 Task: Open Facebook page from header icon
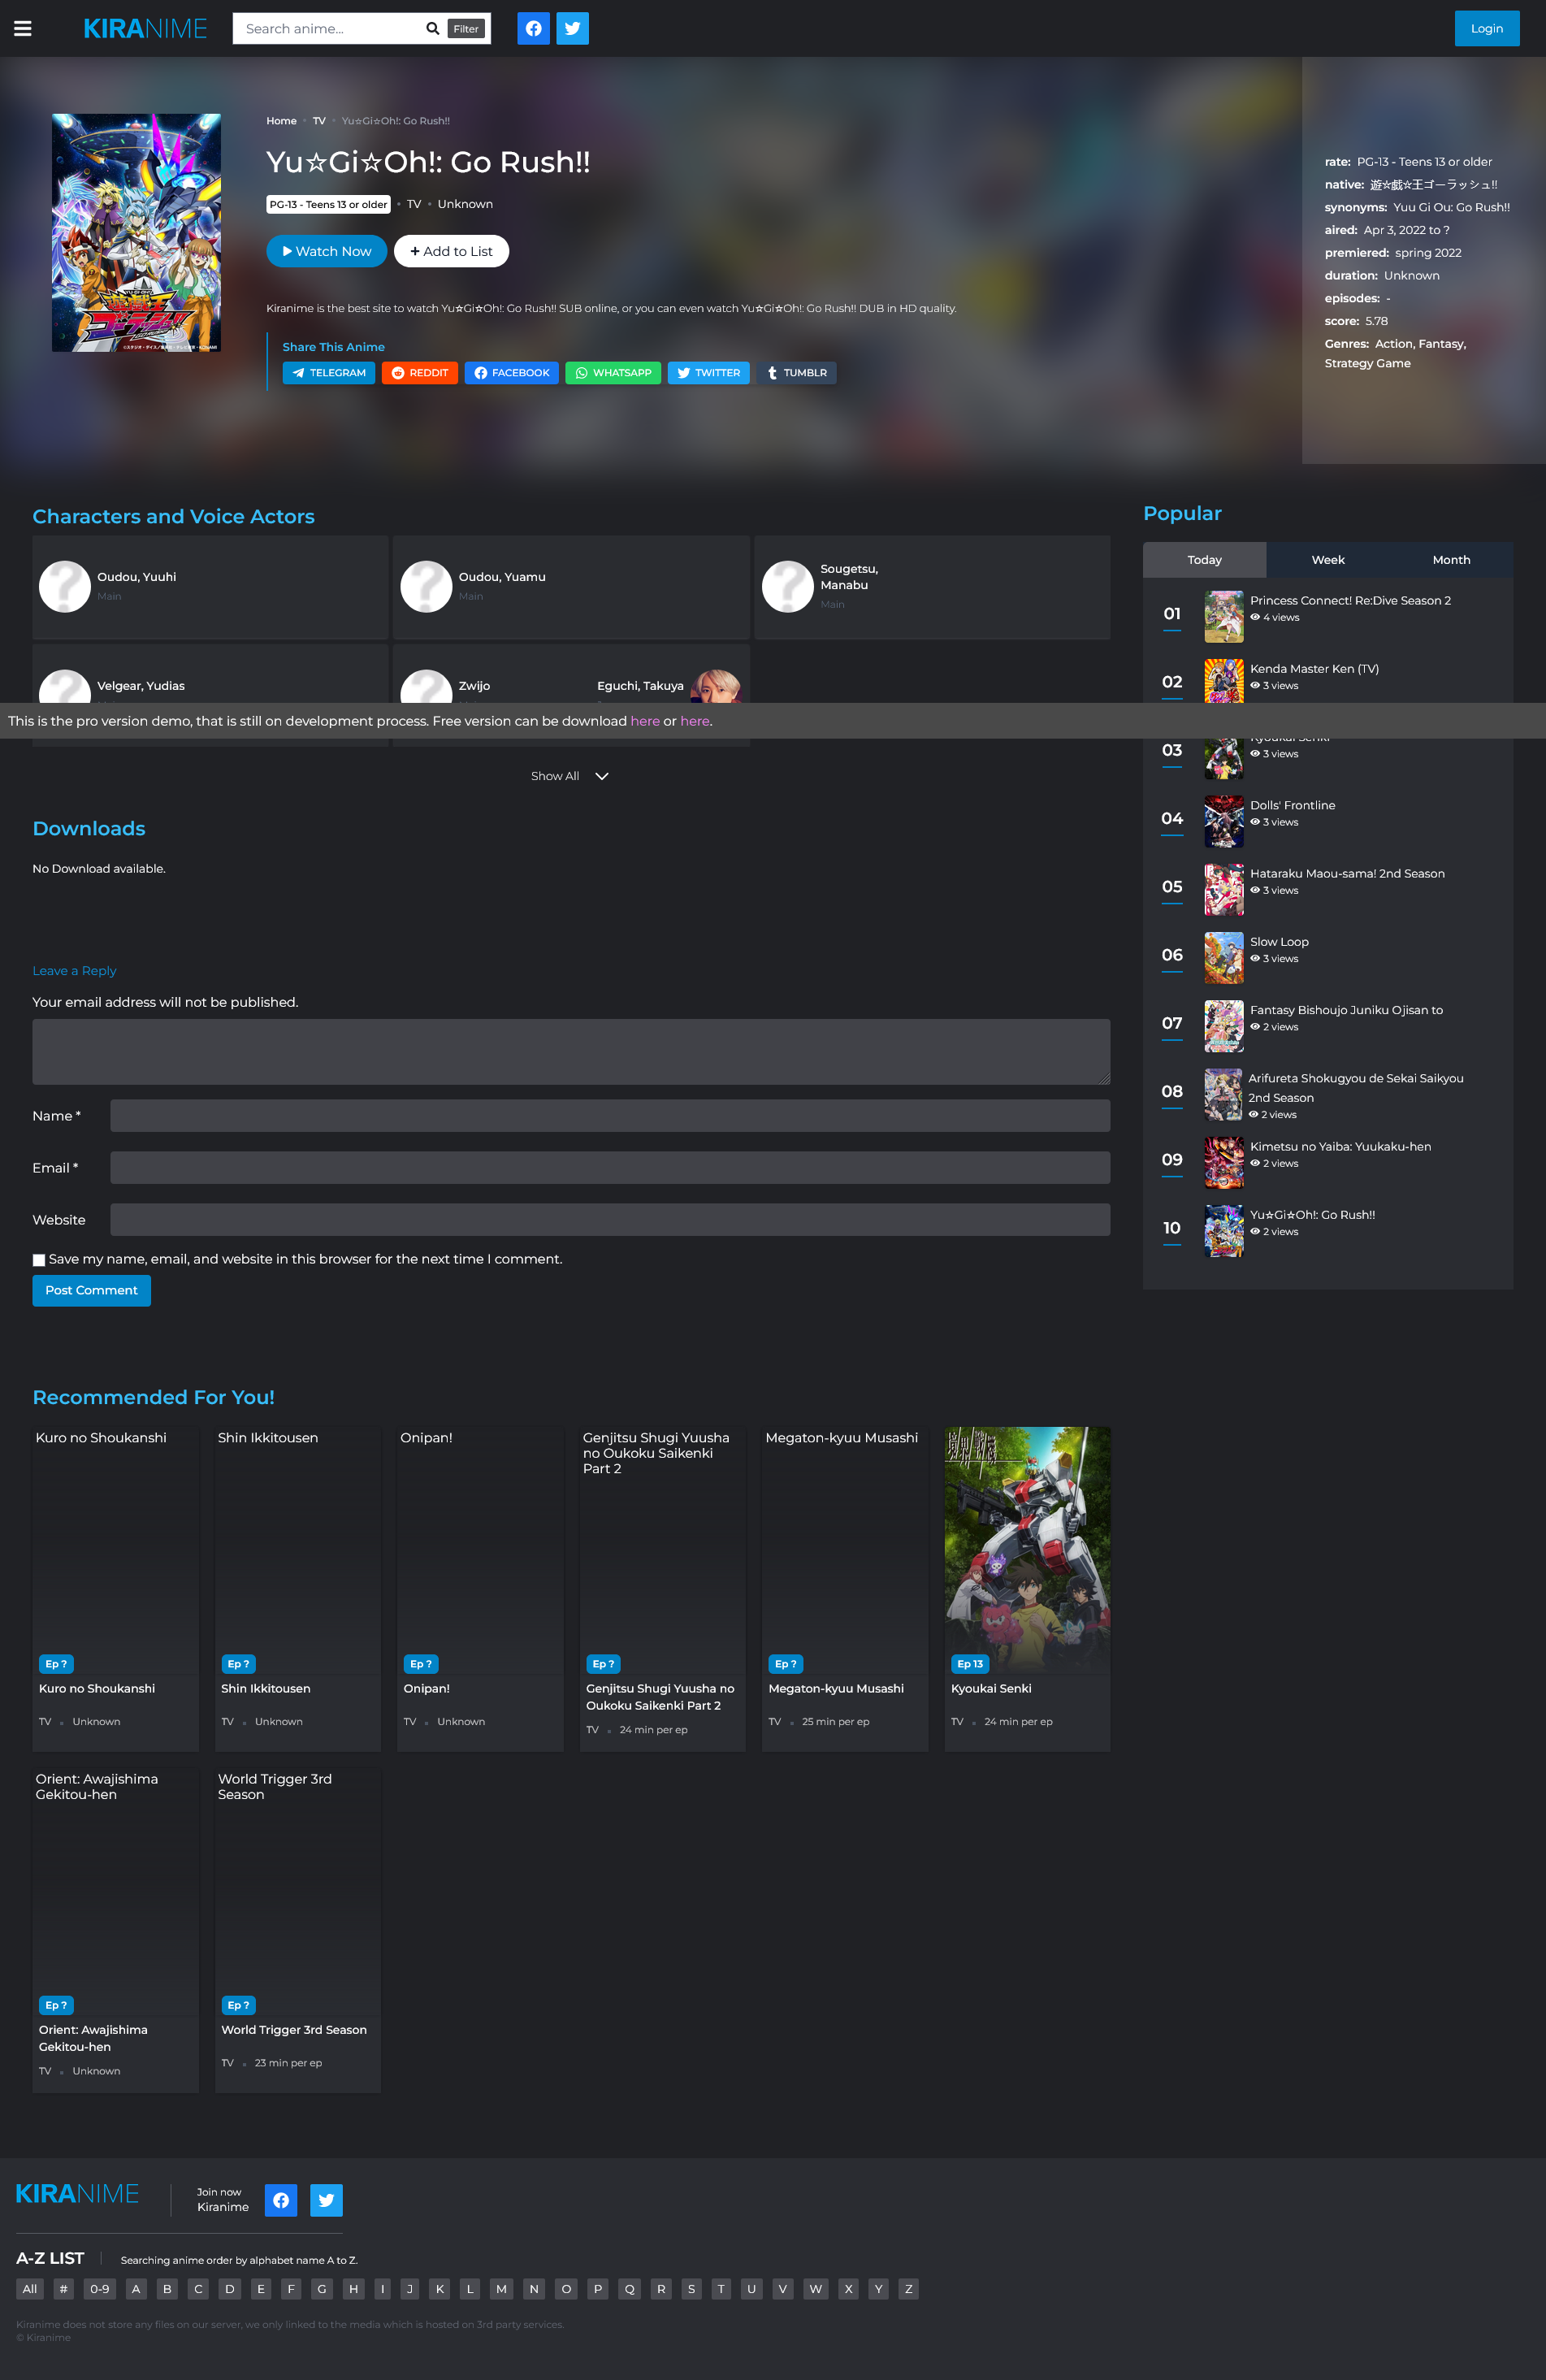[x=533, y=28]
